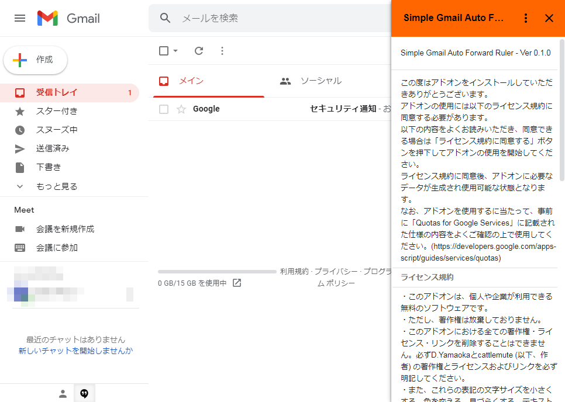The width and height of the screenshot is (565, 402).
Task: Click プライバシー footer link
Action: [336, 272]
